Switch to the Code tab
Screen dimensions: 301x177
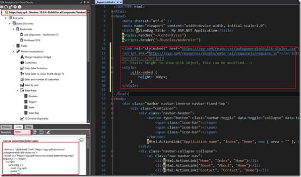click(18, 127)
